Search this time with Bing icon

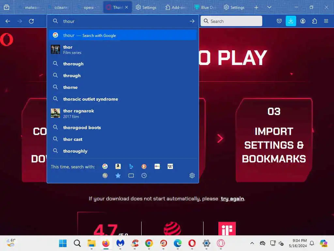point(131,166)
